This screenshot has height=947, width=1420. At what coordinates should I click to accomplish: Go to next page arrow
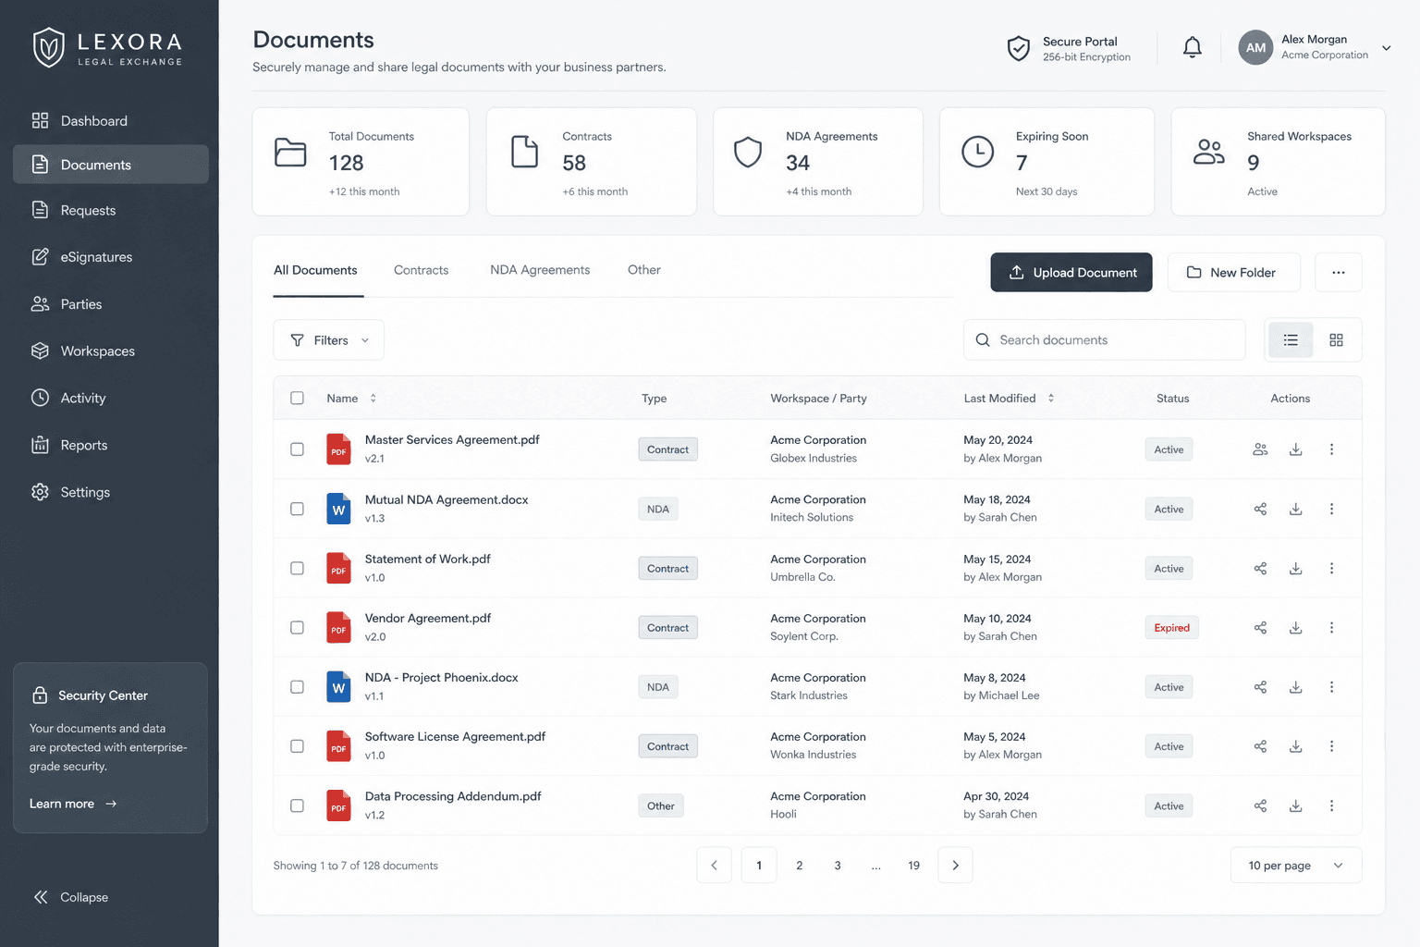[955, 866]
